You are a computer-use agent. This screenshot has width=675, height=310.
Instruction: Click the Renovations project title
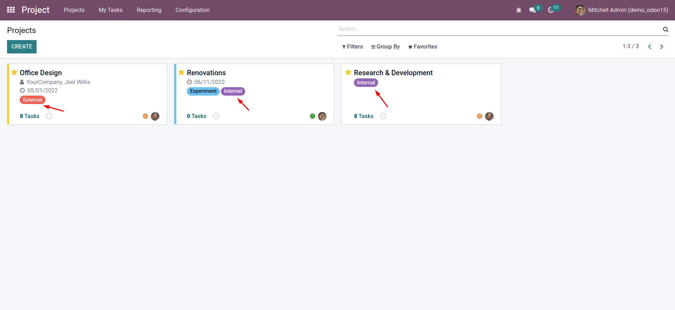(x=206, y=73)
